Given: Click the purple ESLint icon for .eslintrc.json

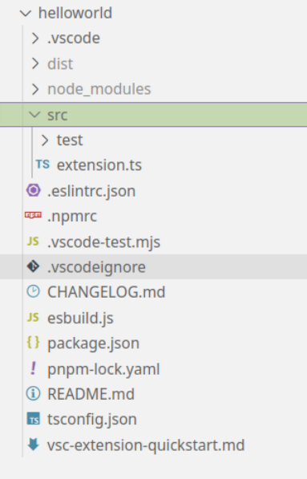Looking at the screenshot, I should tap(33, 190).
